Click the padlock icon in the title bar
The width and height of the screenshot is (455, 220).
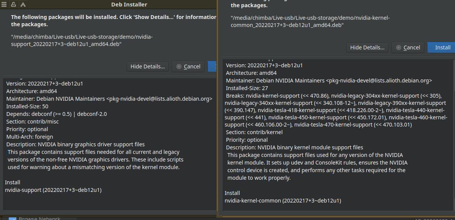tap(13, 4)
